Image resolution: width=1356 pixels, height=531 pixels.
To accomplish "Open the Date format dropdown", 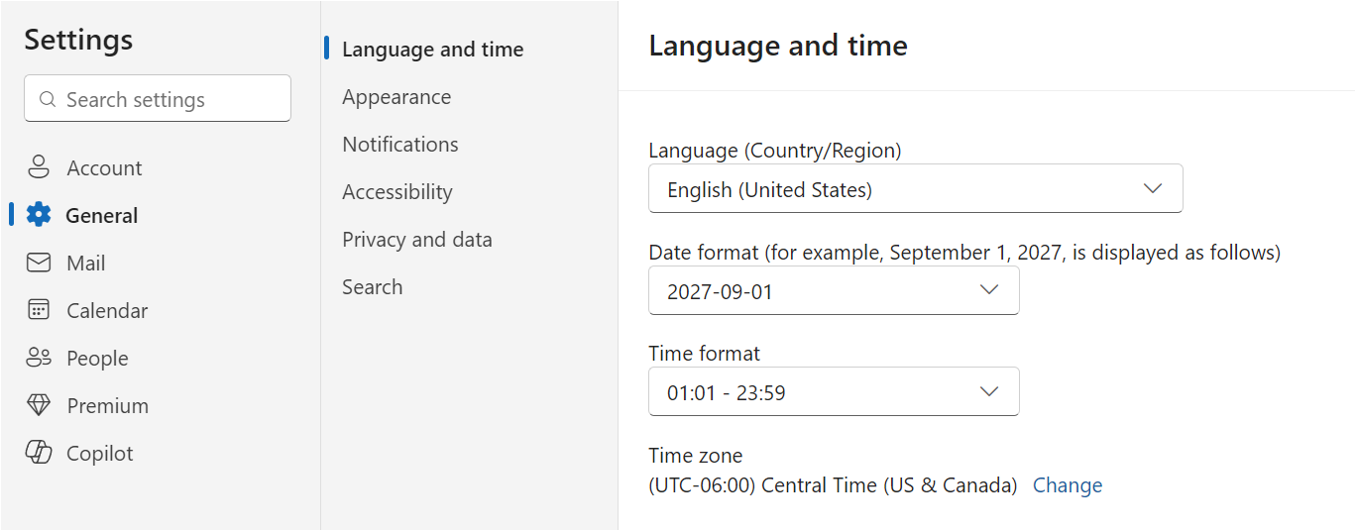I will click(834, 290).
